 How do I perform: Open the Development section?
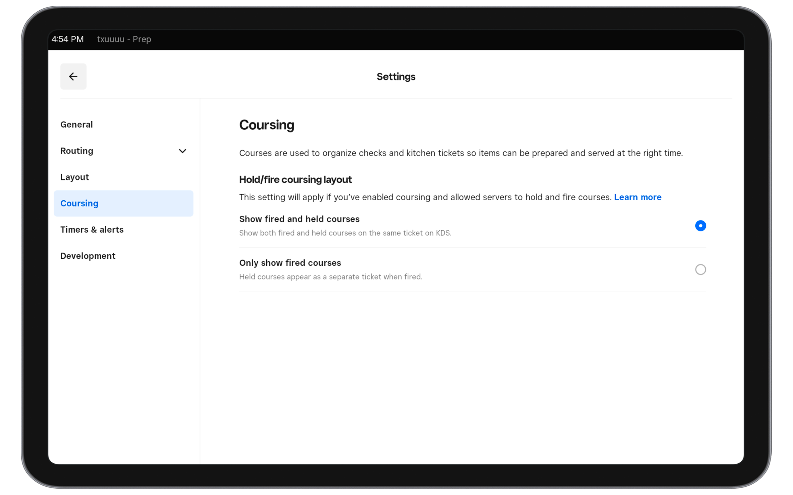coord(88,256)
